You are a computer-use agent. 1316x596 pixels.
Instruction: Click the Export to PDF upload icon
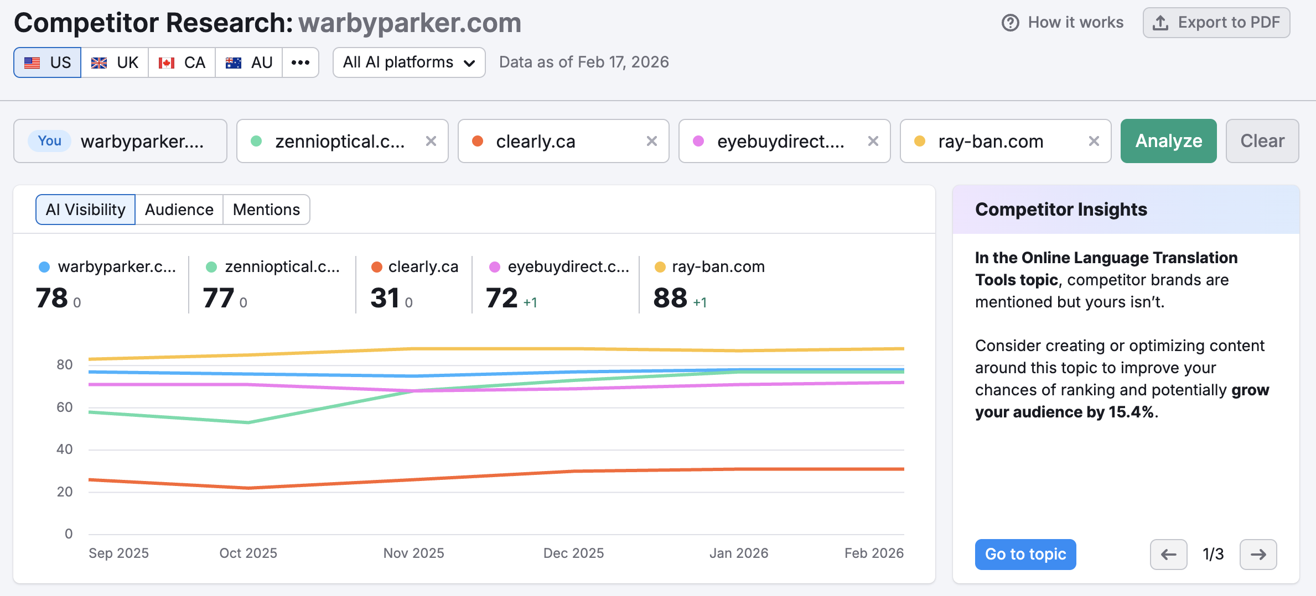click(1161, 22)
